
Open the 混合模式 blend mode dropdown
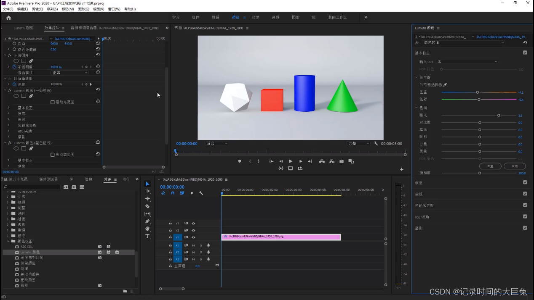tap(69, 73)
